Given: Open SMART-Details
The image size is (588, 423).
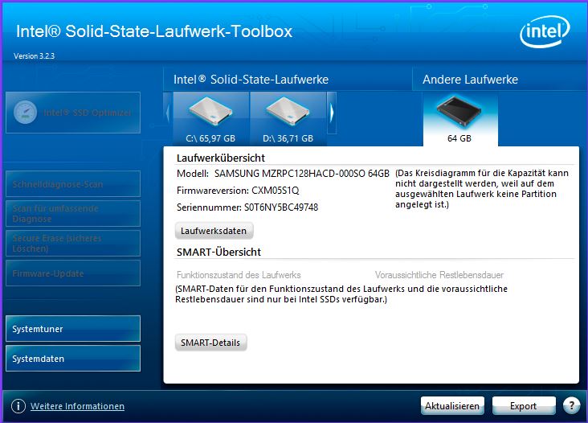Looking at the screenshot, I should (210, 343).
